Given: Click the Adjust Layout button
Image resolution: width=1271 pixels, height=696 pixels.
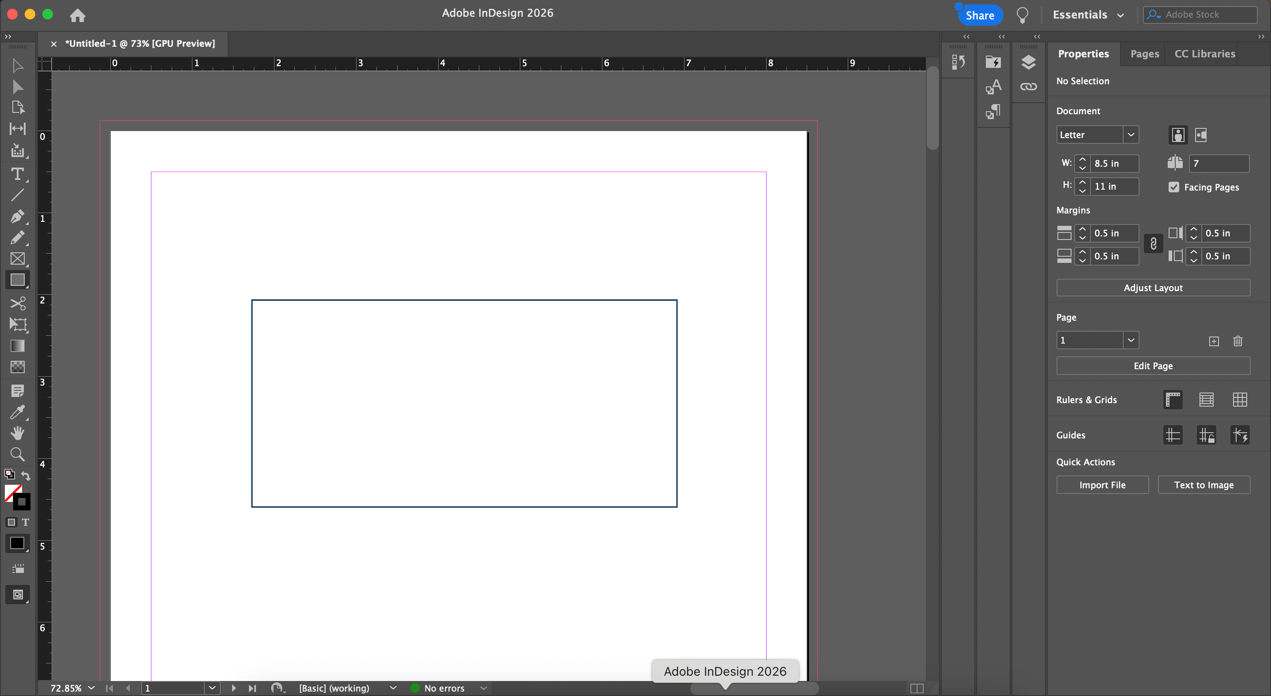Looking at the screenshot, I should point(1153,288).
